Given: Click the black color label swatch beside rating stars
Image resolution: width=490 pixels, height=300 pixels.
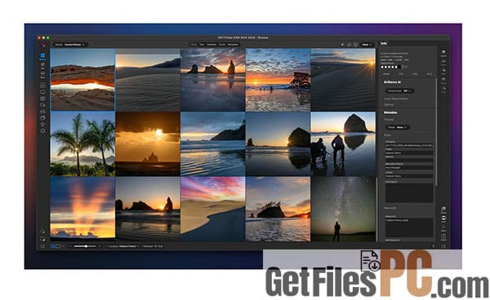Looking at the screenshot, I should (x=399, y=67).
